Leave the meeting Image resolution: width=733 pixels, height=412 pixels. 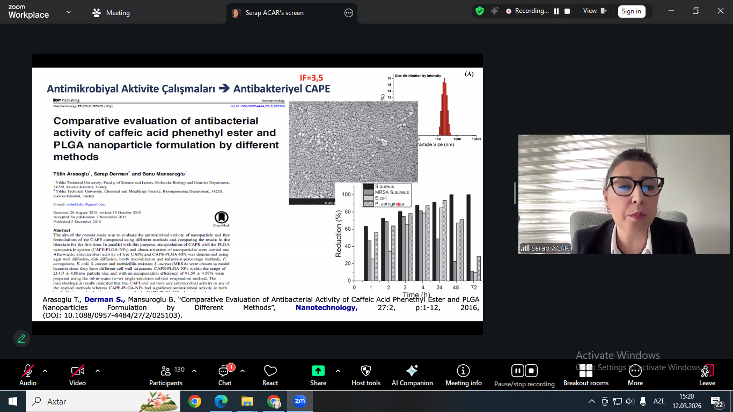[707, 374]
